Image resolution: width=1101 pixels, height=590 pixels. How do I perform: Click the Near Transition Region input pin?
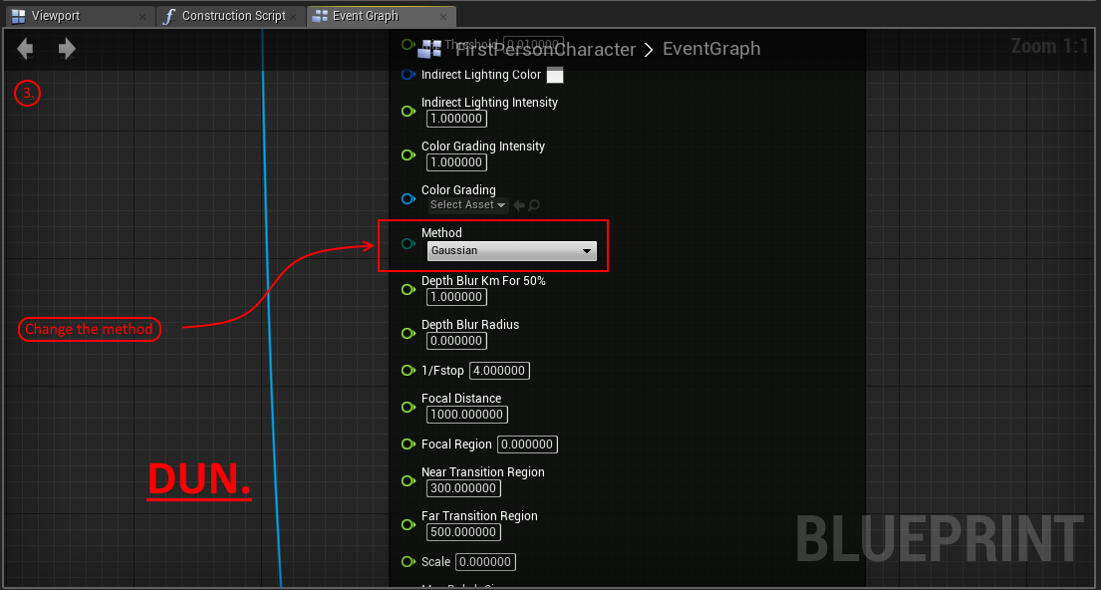click(x=408, y=481)
